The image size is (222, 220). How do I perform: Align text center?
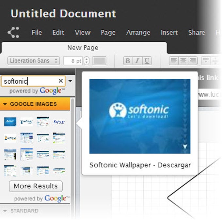[183, 61]
